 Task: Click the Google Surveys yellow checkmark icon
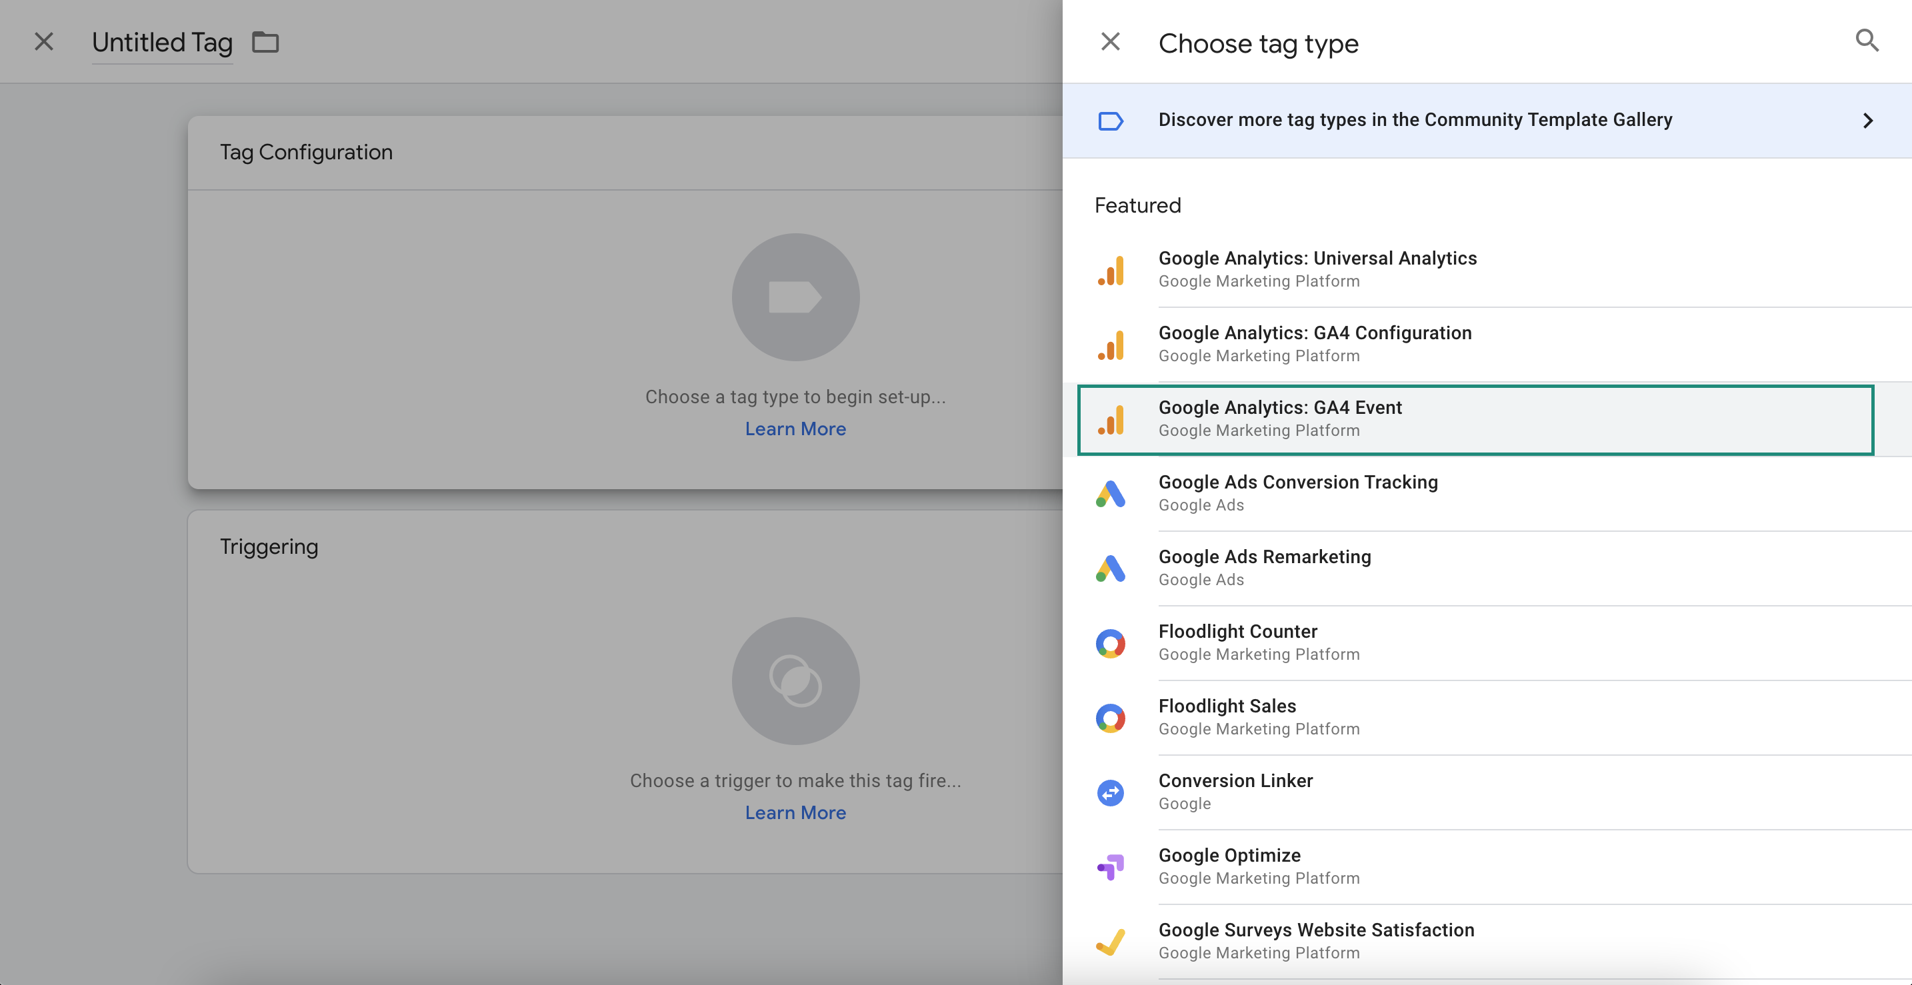[1111, 942]
